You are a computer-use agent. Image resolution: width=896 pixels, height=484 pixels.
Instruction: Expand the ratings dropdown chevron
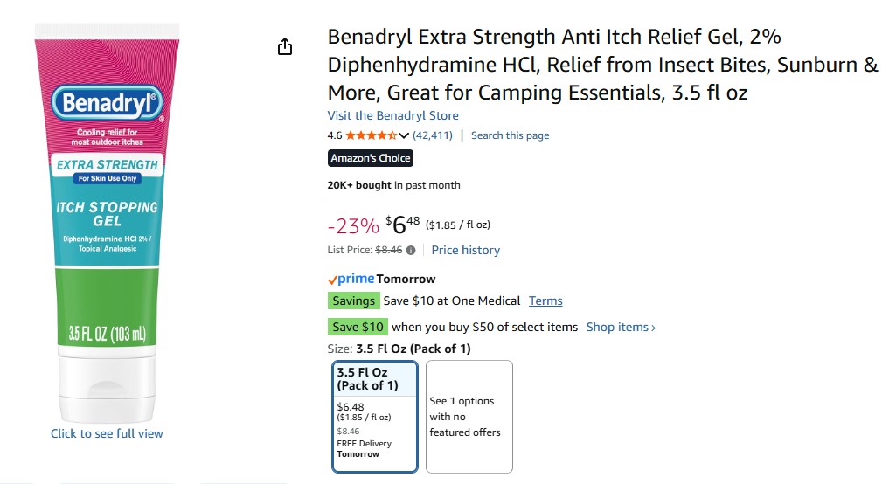click(x=404, y=135)
